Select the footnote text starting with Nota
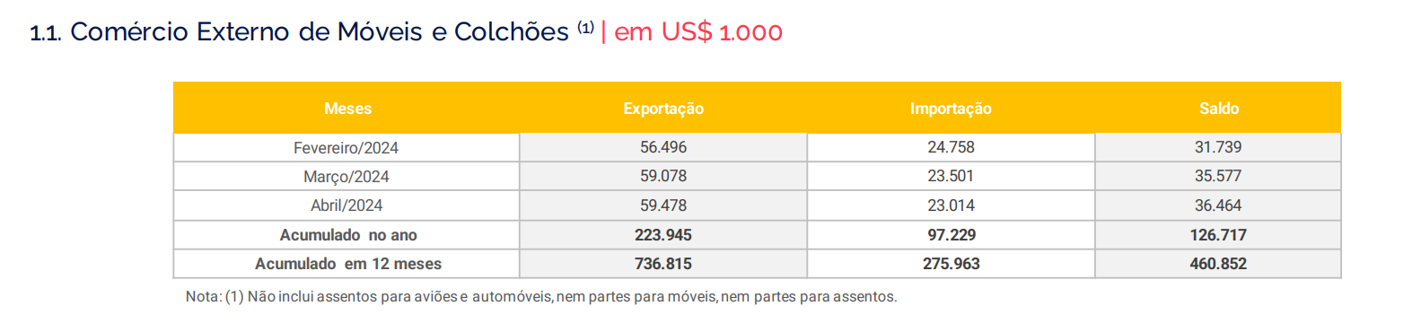 (x=541, y=296)
